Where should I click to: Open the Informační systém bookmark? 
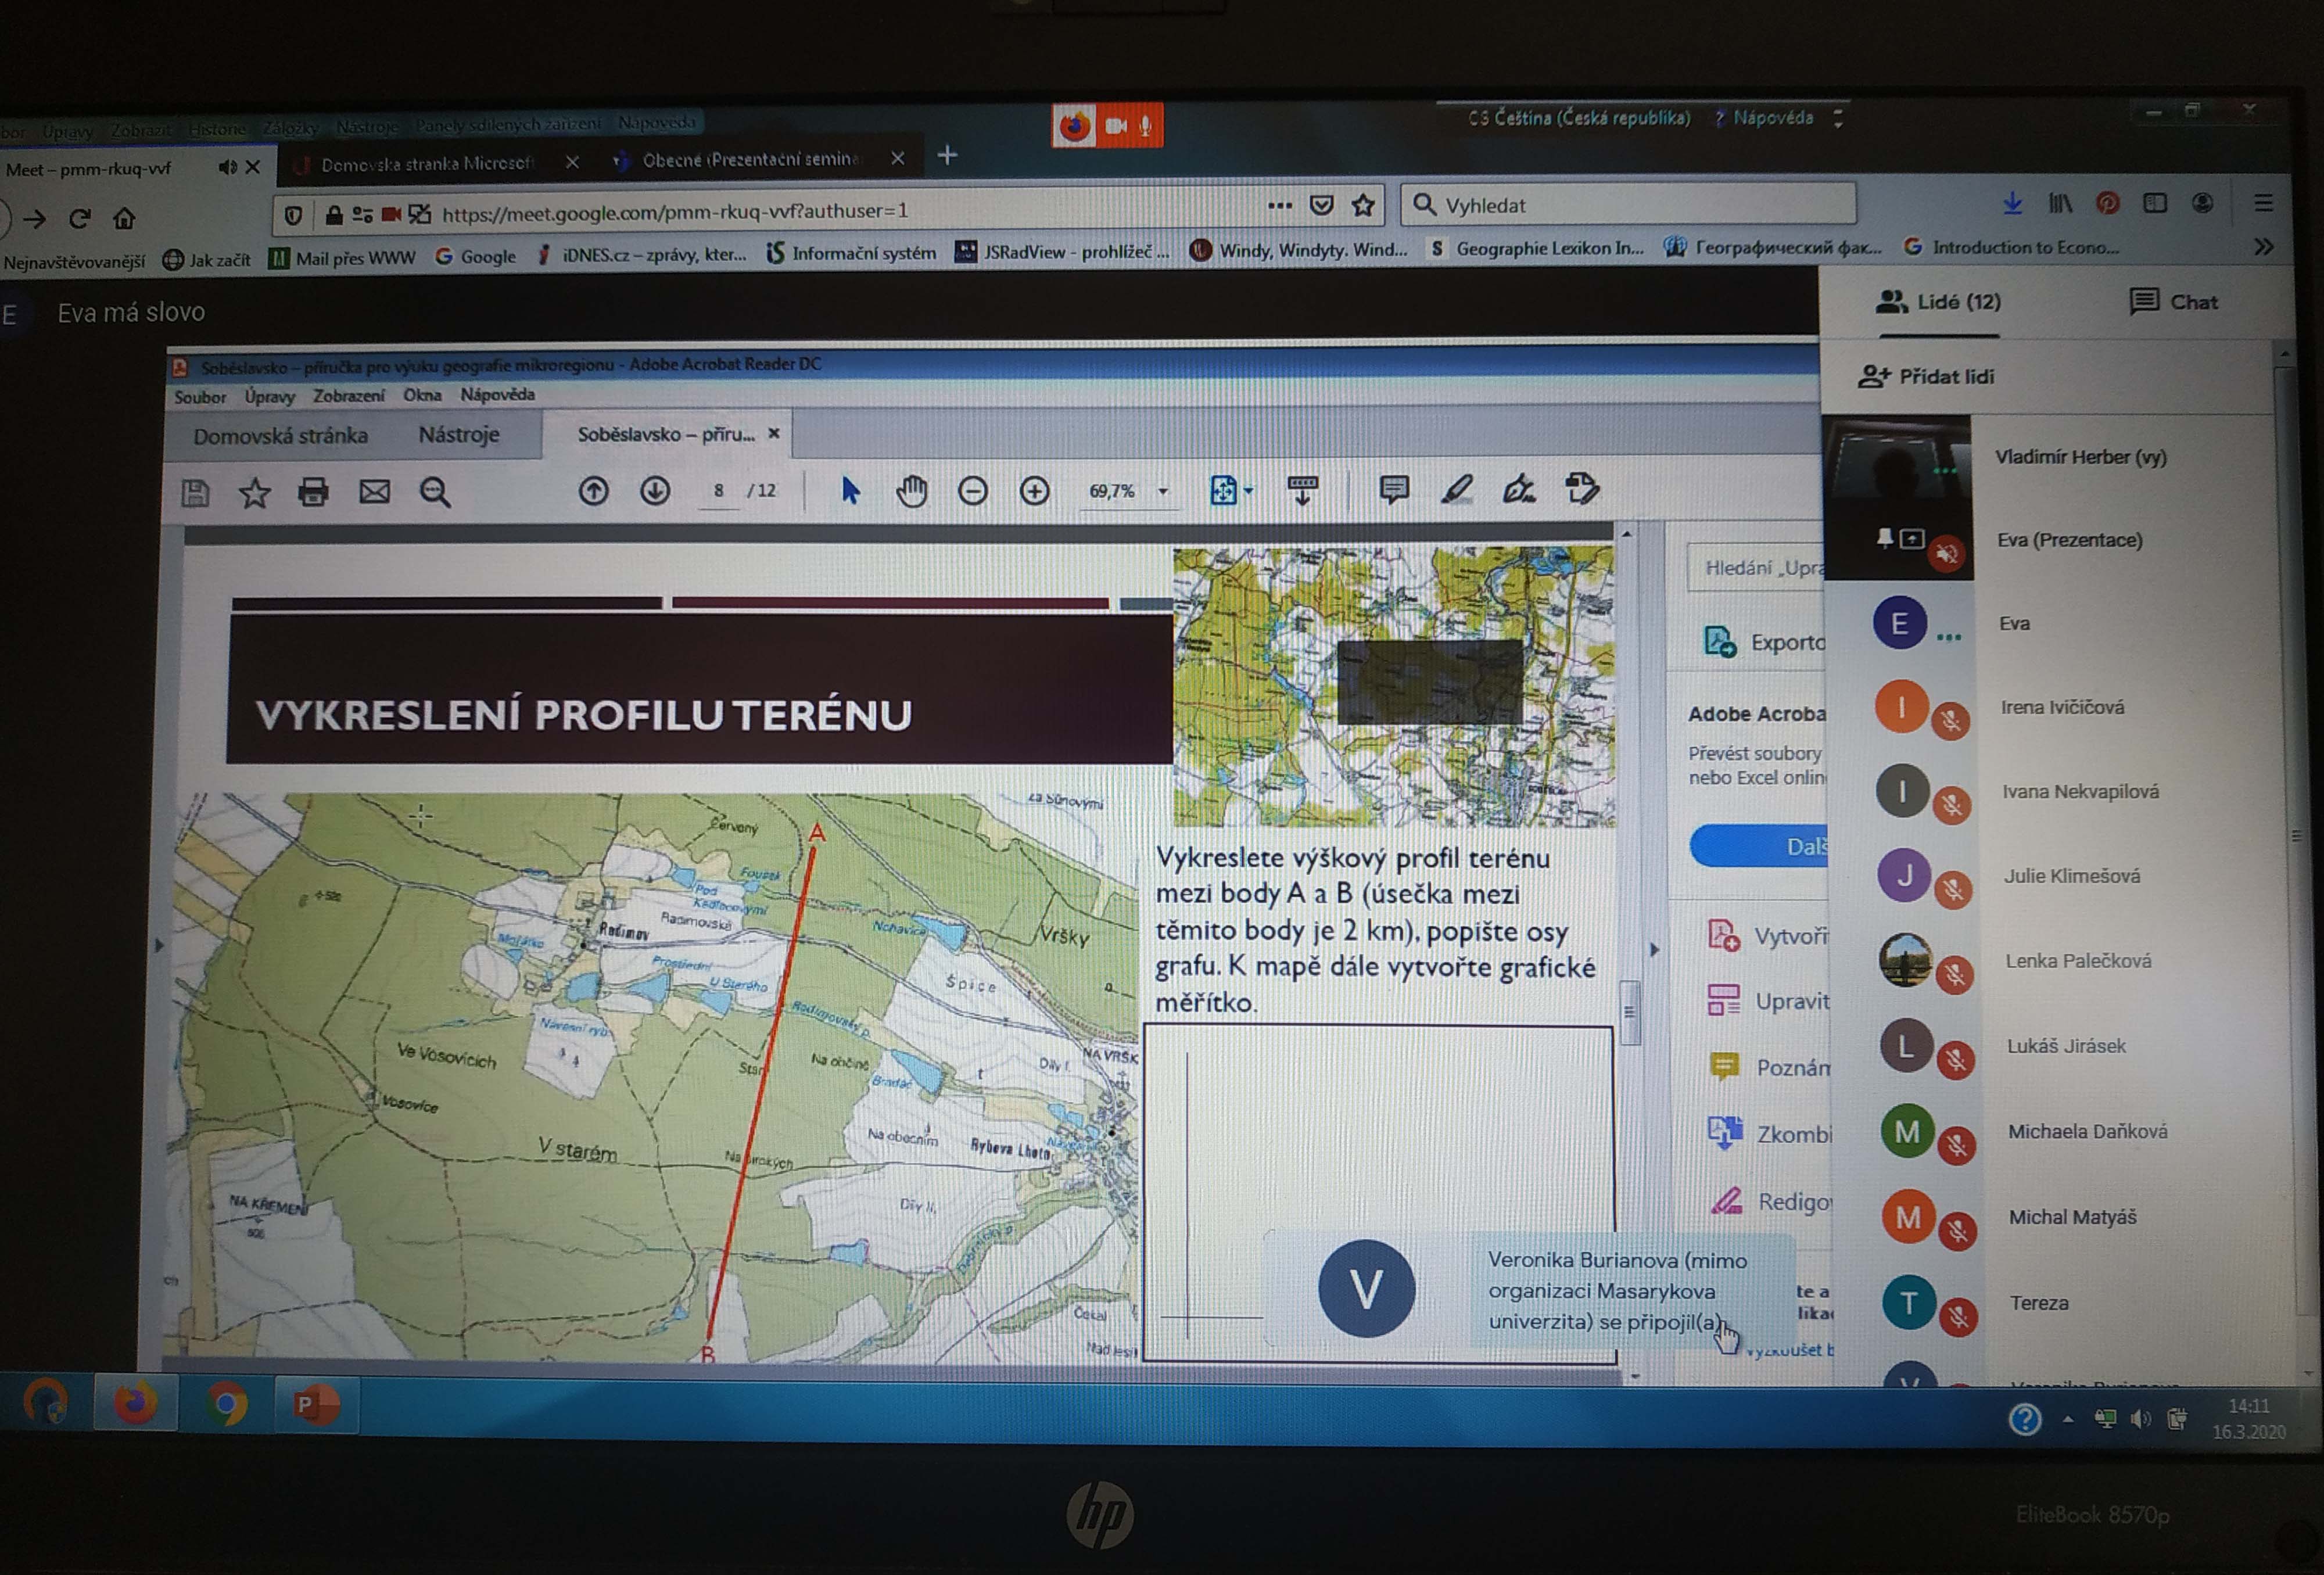coord(851,253)
